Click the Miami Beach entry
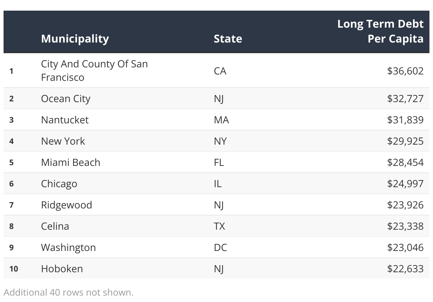 click(x=71, y=162)
